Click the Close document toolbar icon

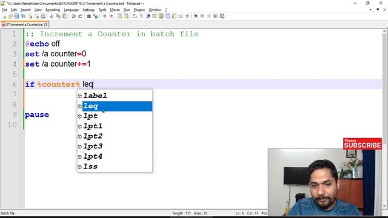[x=30, y=16]
